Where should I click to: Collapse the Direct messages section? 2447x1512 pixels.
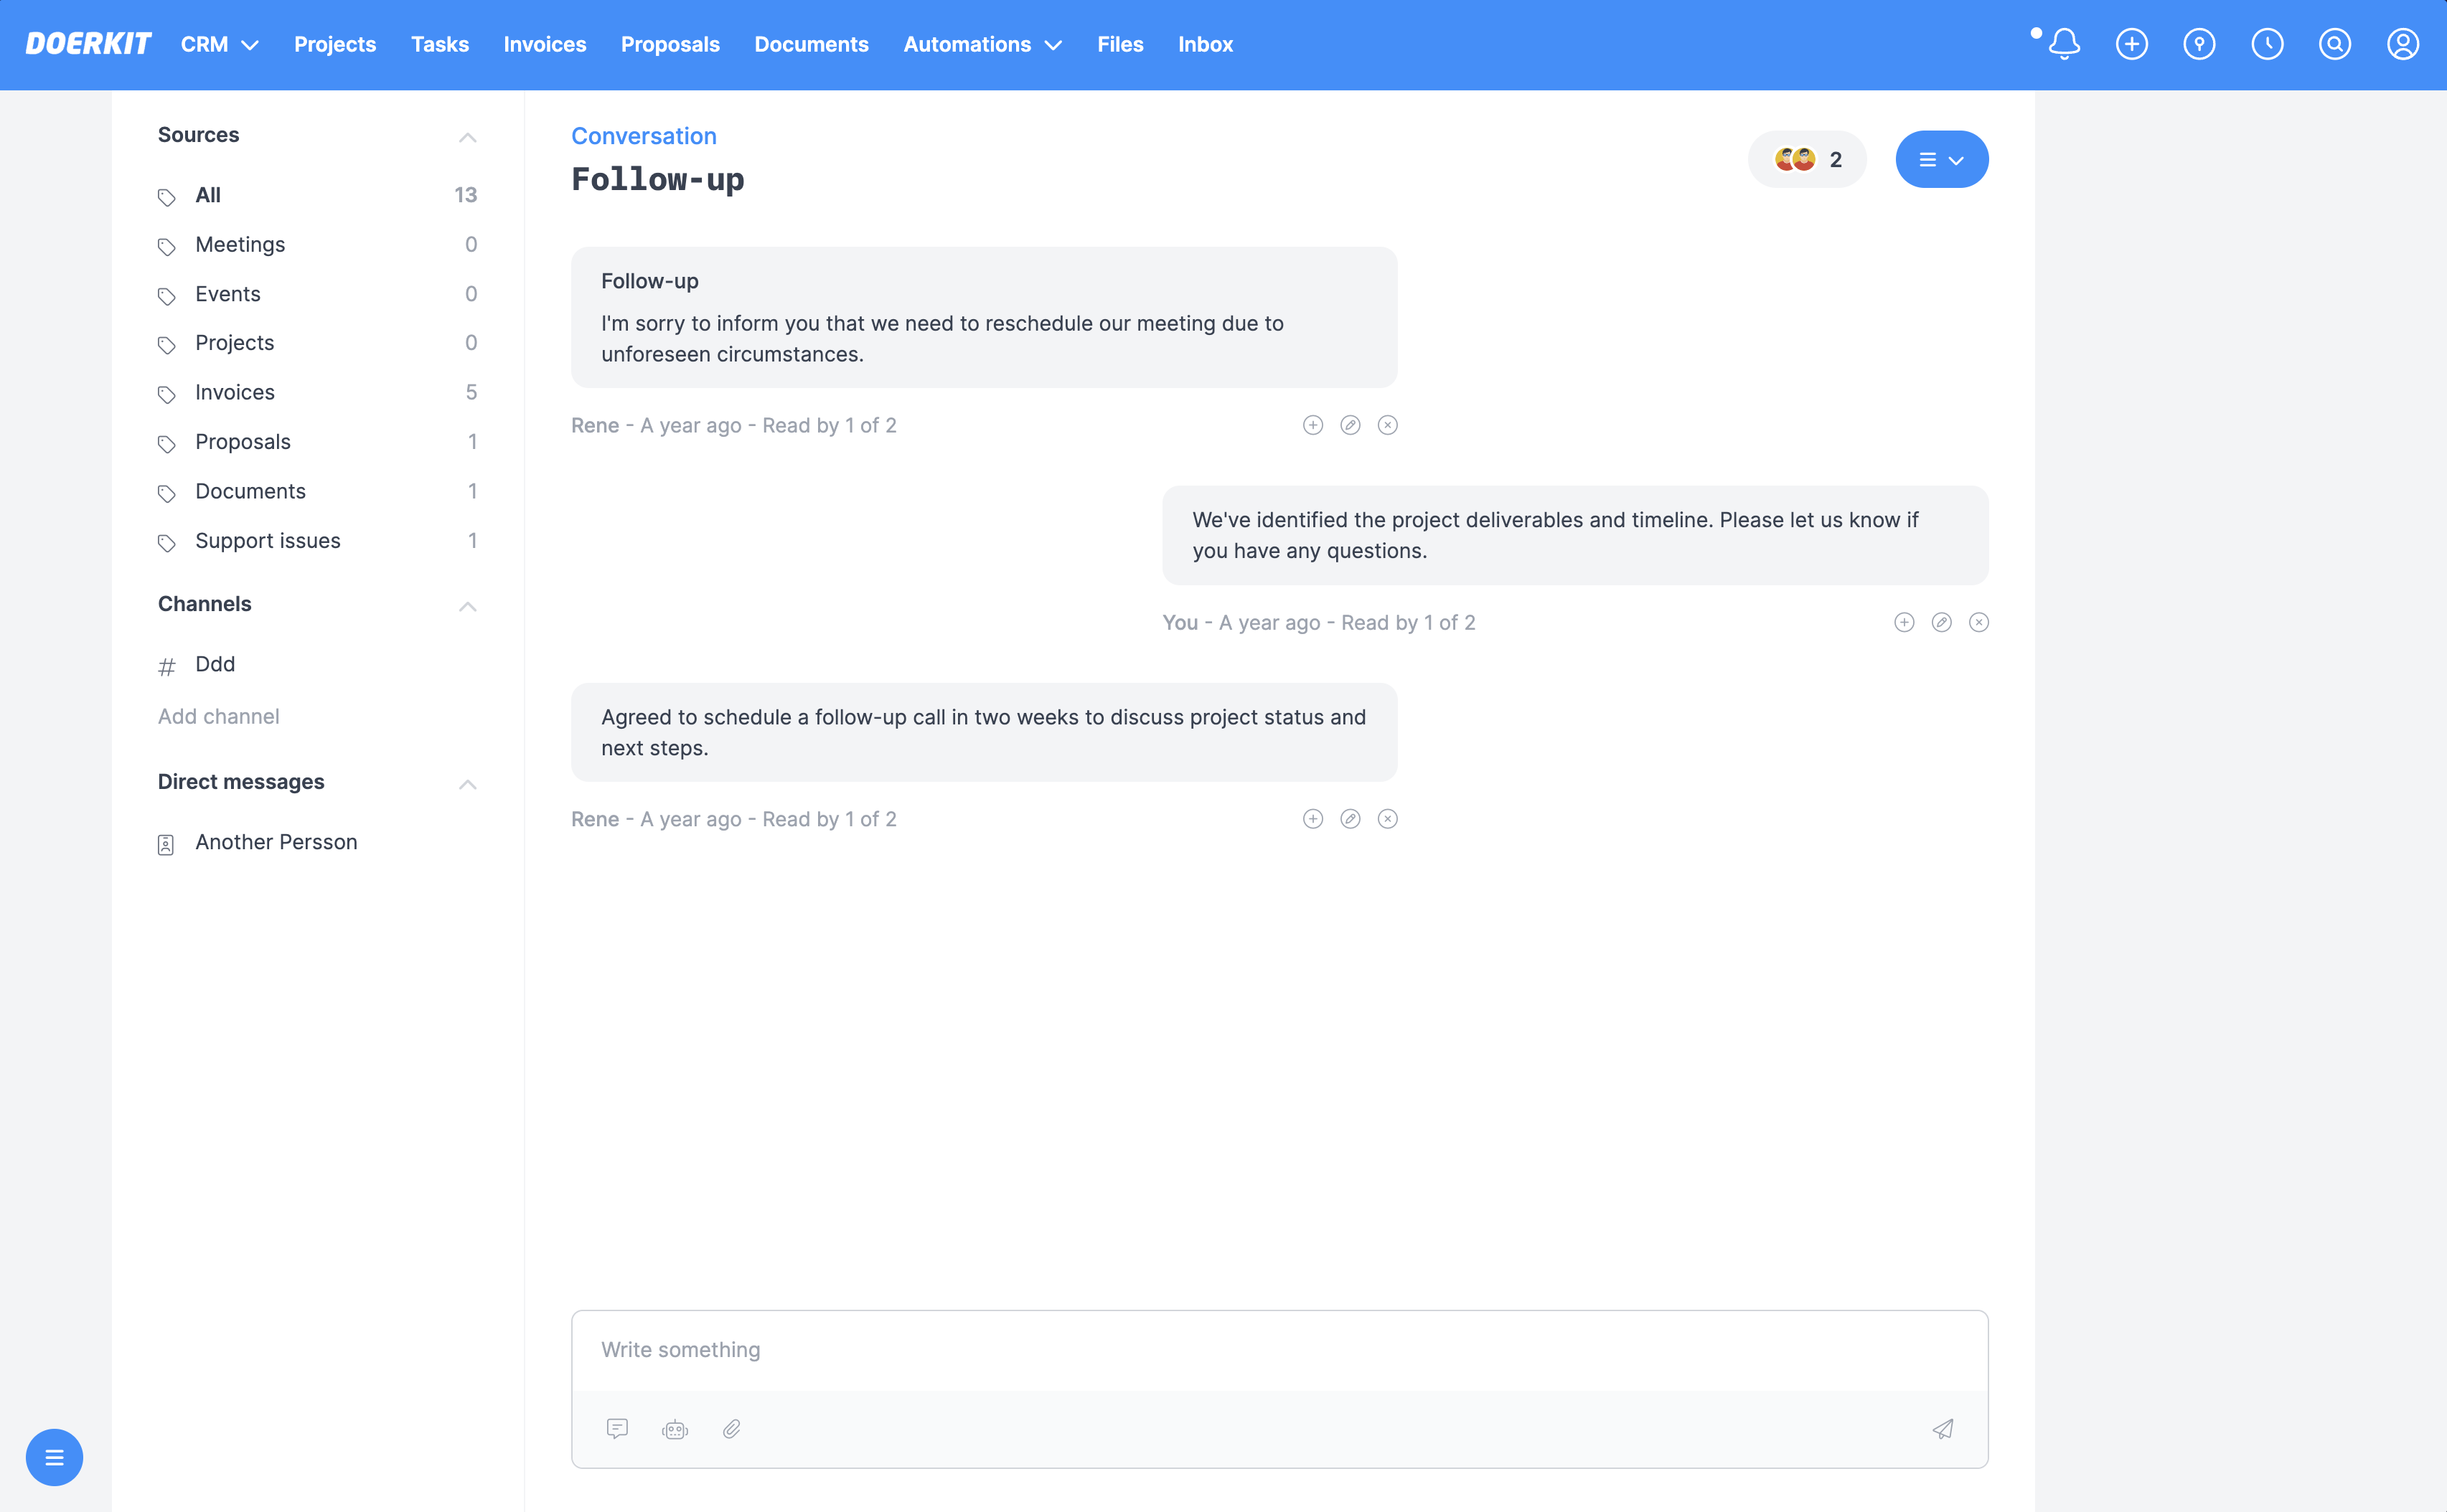pyautogui.click(x=467, y=784)
